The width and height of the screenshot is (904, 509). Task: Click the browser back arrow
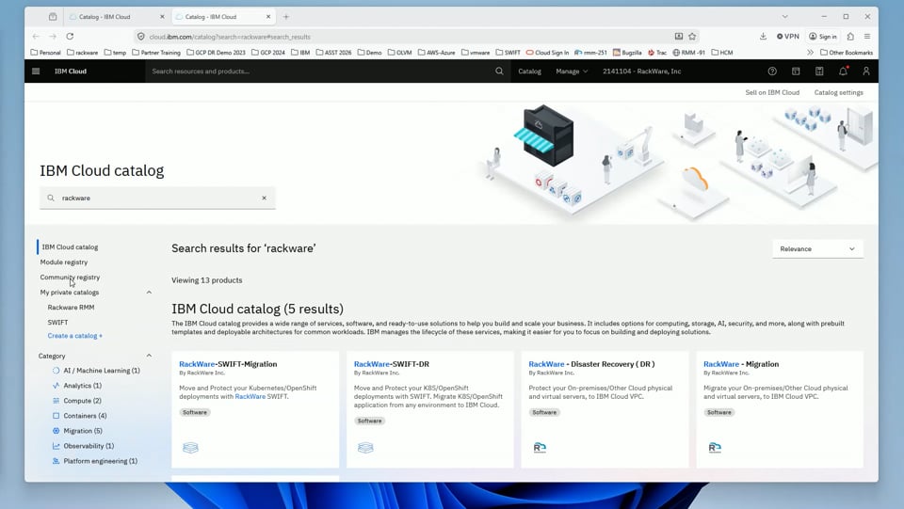pos(36,37)
